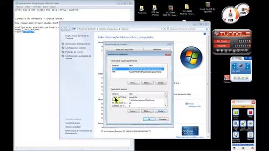The width and height of the screenshot is (269, 151).
Task: Click the Control Panel vertical scrollbar
Action: [208, 84]
